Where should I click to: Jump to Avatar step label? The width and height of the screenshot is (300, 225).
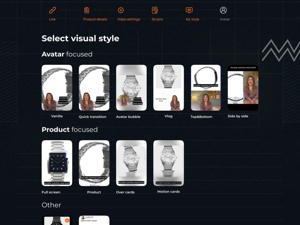click(225, 19)
